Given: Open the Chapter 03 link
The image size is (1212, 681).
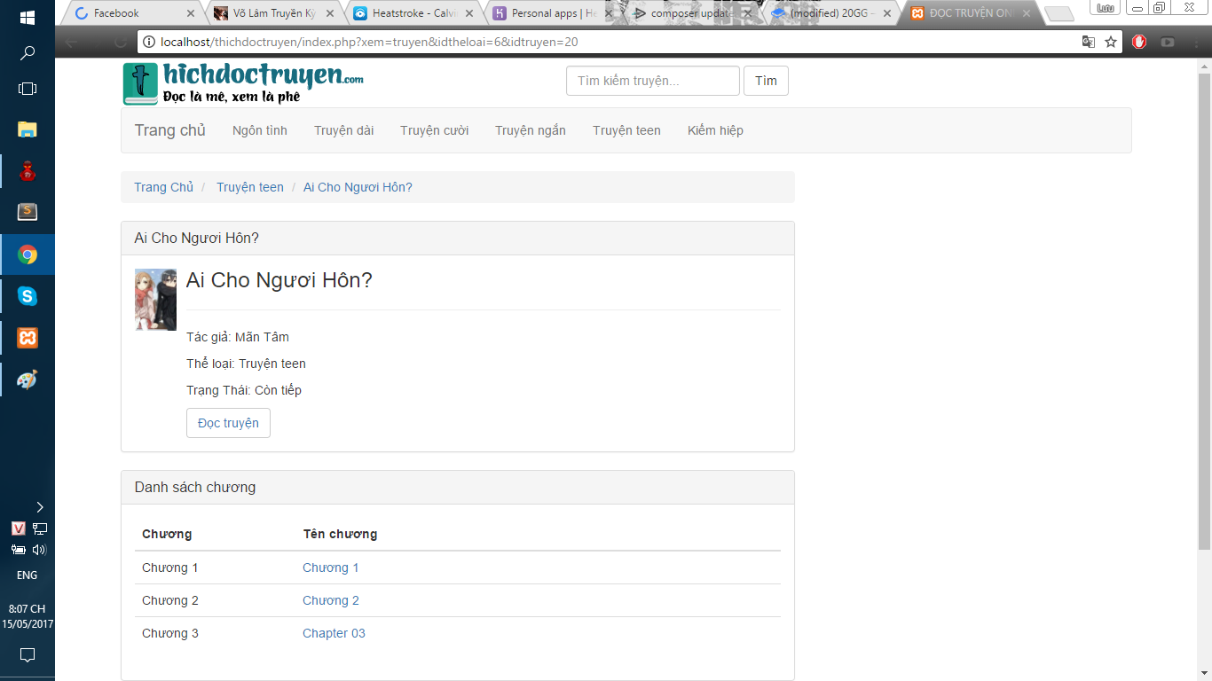Looking at the screenshot, I should [x=334, y=633].
